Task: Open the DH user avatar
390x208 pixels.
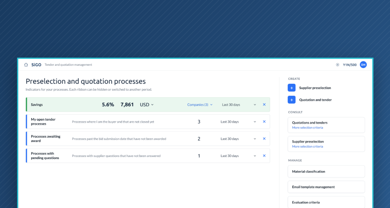Action: [363, 65]
